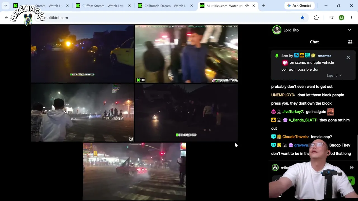Click the Mickey avatar below chat
This screenshot has width=358, height=201.
pos(275,167)
